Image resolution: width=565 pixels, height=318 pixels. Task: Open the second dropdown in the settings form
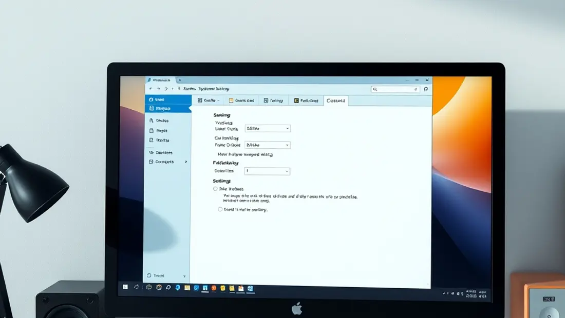click(x=268, y=145)
